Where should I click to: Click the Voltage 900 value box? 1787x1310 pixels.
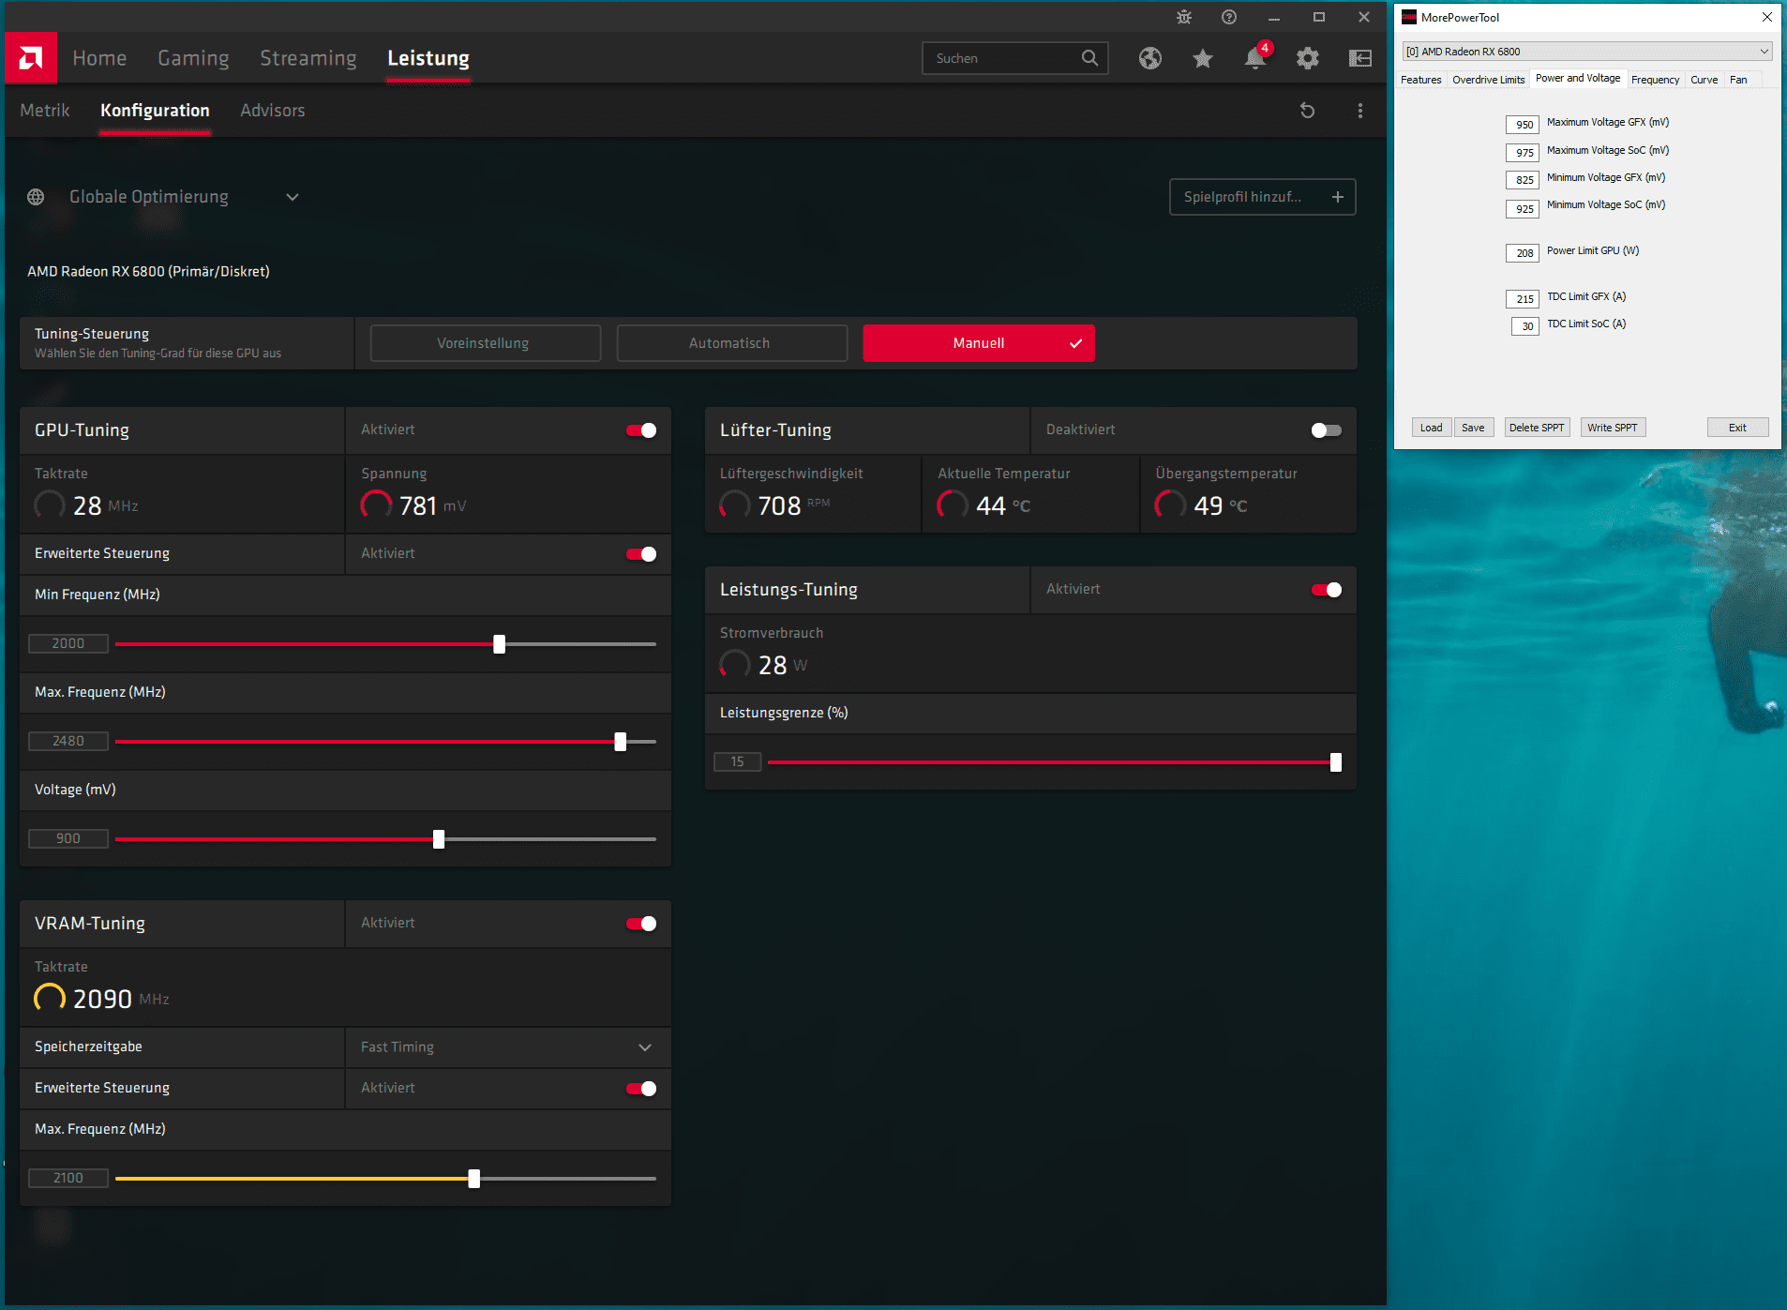(68, 838)
